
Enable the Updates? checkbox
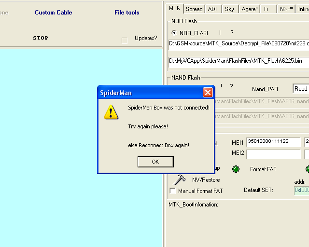click(x=125, y=41)
